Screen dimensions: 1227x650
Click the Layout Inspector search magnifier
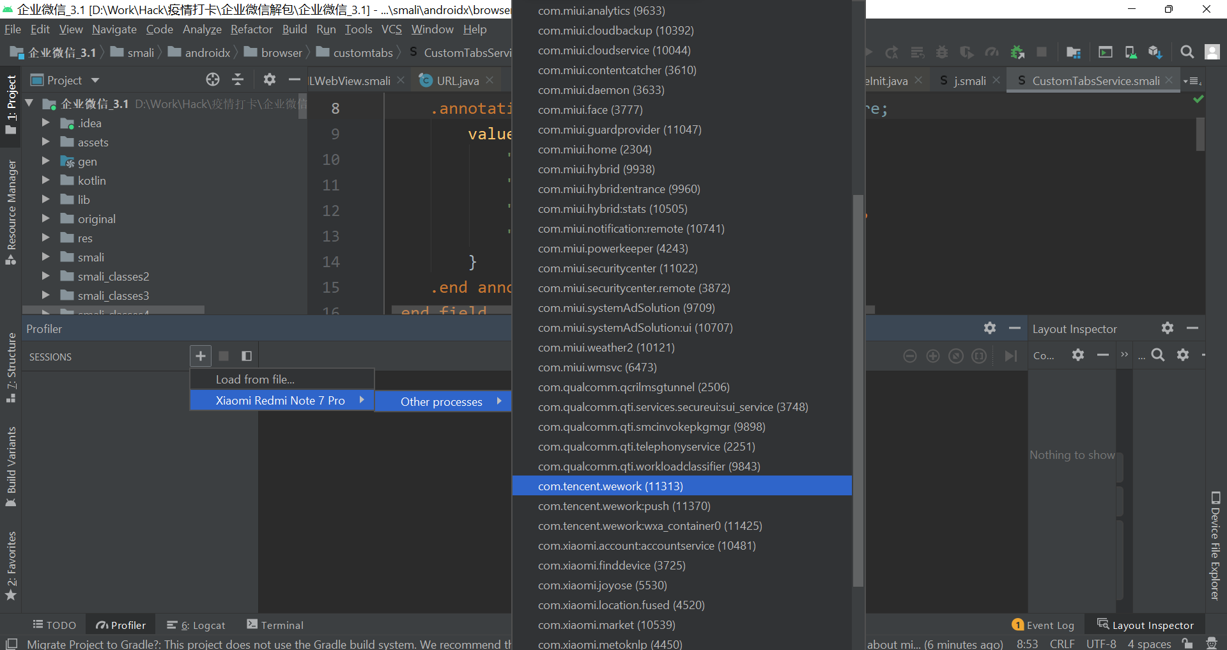point(1158,355)
